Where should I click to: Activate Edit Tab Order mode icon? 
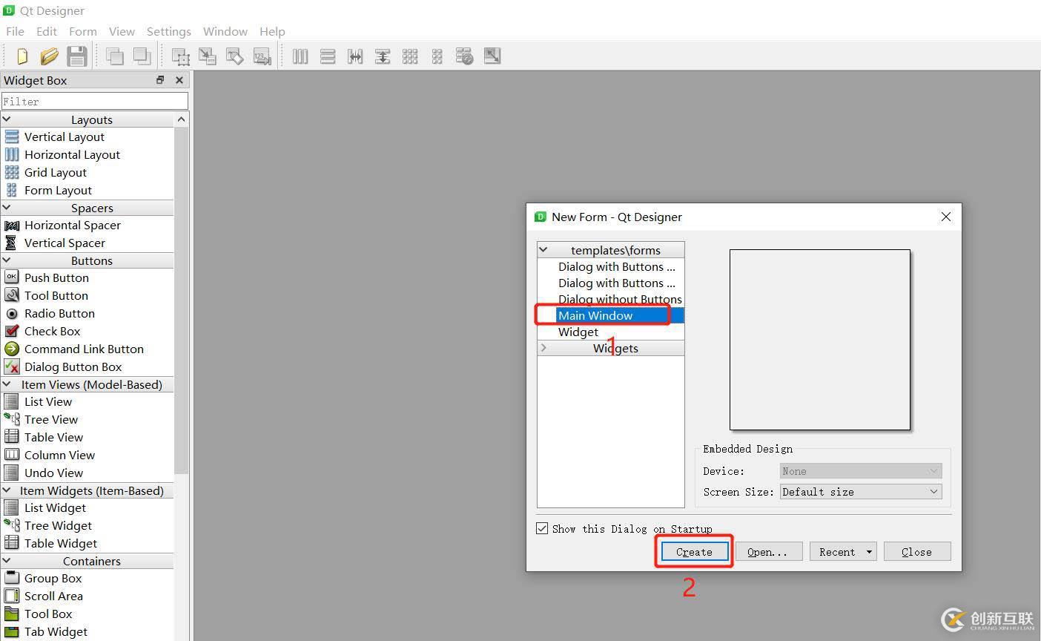click(x=262, y=56)
